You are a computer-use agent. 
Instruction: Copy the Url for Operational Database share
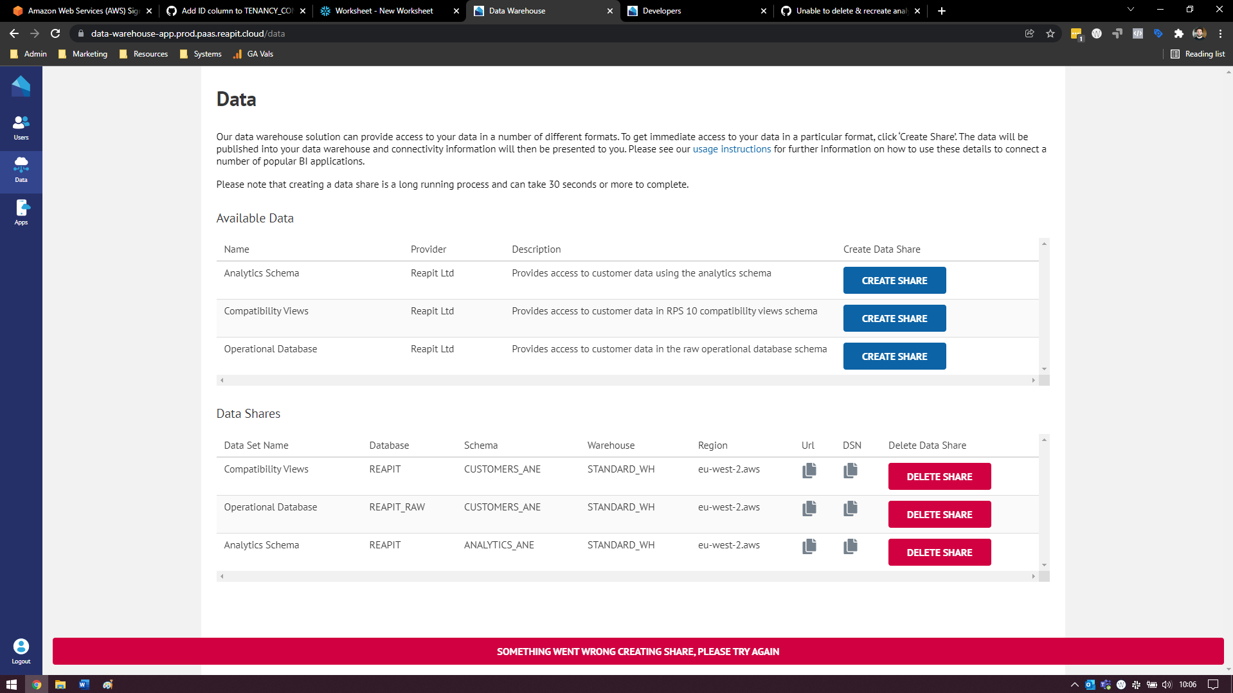pyautogui.click(x=809, y=508)
